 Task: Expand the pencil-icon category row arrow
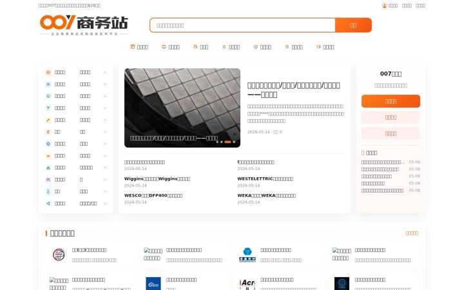(105, 120)
